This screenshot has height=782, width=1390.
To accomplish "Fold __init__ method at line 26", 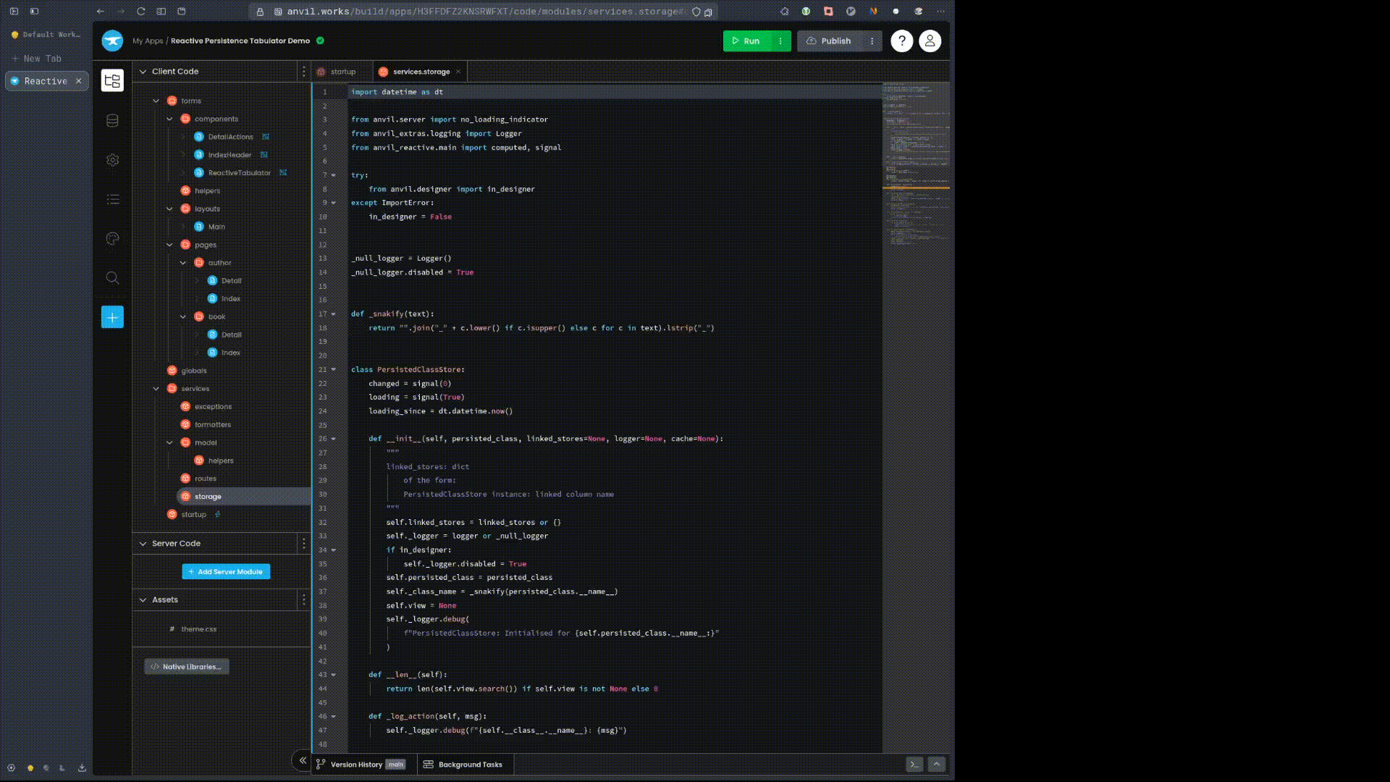I will click(x=334, y=439).
